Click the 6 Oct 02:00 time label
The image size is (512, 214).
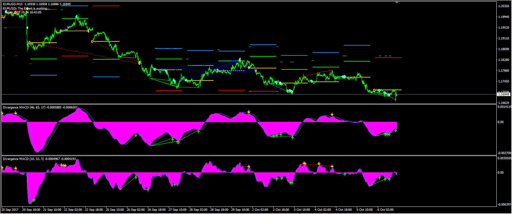pyautogui.click(x=385, y=210)
